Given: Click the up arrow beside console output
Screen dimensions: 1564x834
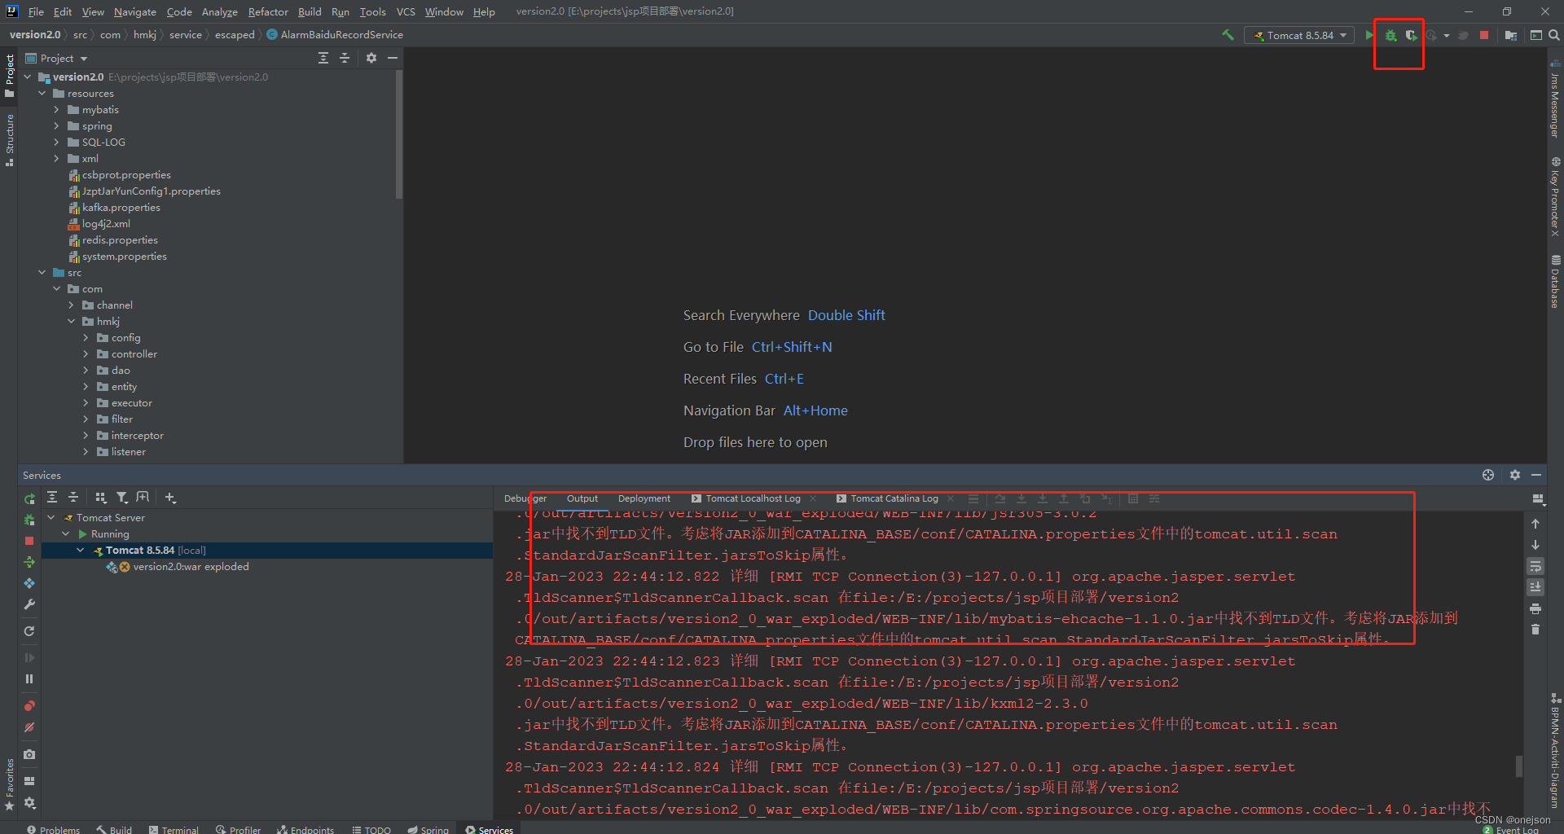Looking at the screenshot, I should tap(1535, 524).
